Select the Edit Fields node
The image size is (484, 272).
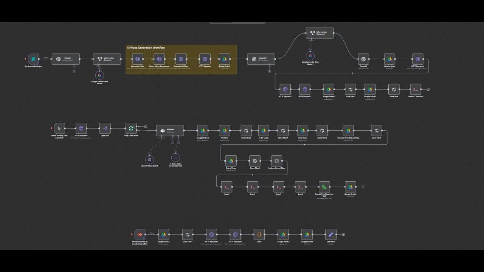pyautogui.click(x=331, y=235)
